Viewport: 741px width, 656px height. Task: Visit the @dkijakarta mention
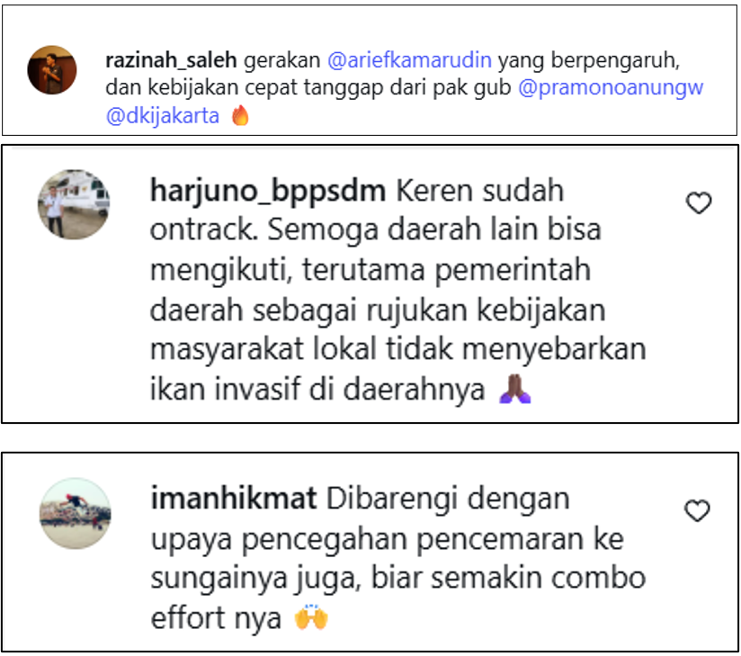(x=163, y=116)
